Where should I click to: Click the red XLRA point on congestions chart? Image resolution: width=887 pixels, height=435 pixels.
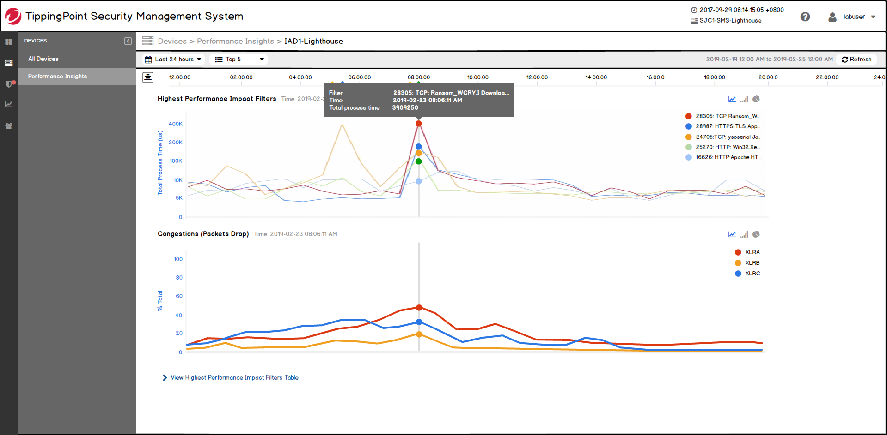click(419, 308)
